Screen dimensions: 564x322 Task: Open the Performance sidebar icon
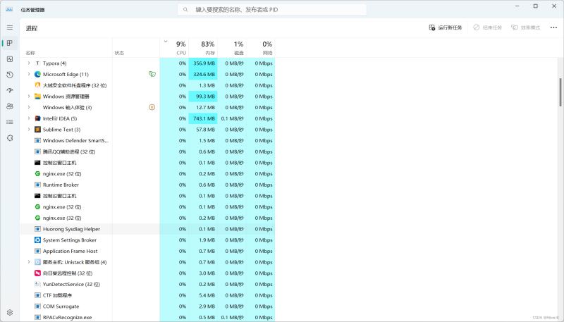pos(10,59)
